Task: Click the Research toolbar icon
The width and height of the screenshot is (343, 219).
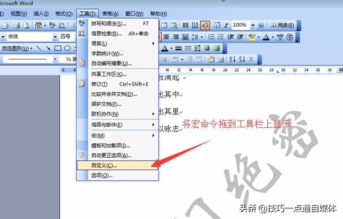Action: pyautogui.click(x=62, y=25)
